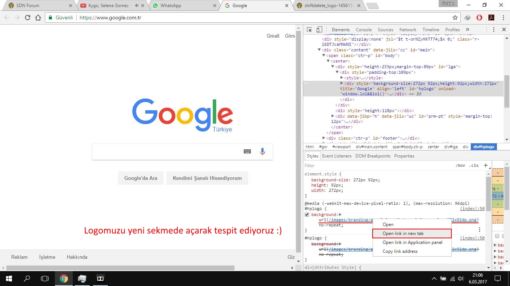Click the microphone voice search icon
Viewport: 510px width, 286px height.
262,152
